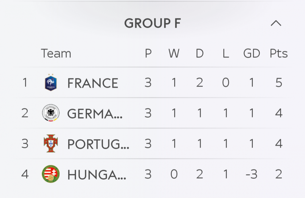Open the FRANCE team name link

(x=93, y=83)
